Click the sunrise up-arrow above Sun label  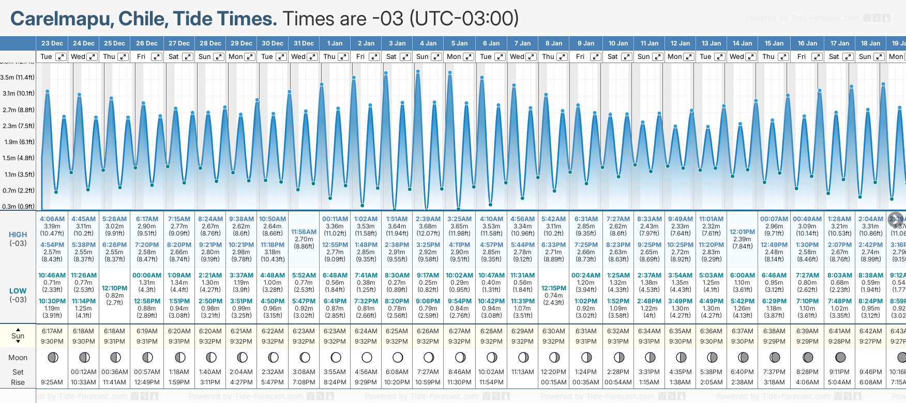pyautogui.click(x=18, y=329)
